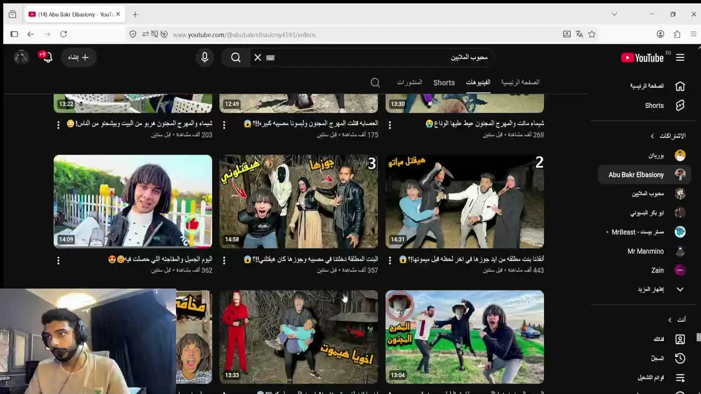This screenshot has height=394, width=701.
Task: Open options menu for the 443 ألف views video
Action: 390,260
